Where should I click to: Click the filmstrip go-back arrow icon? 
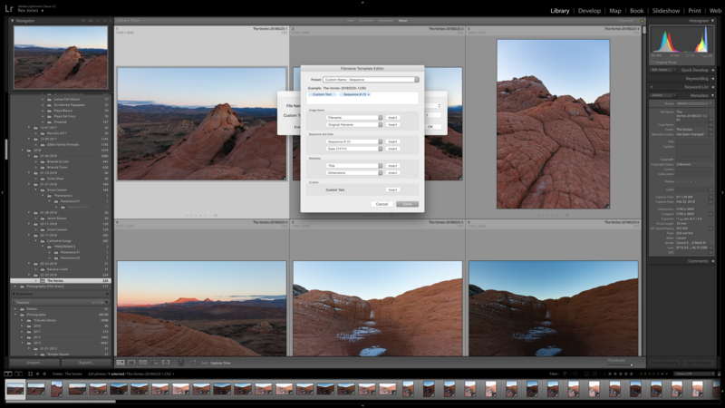(x=38, y=374)
